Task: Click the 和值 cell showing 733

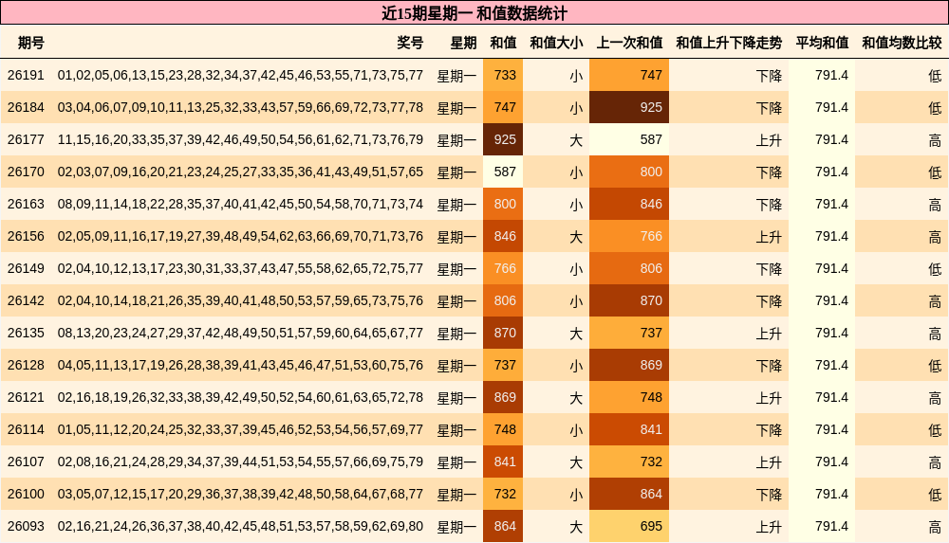Action: 503,75
